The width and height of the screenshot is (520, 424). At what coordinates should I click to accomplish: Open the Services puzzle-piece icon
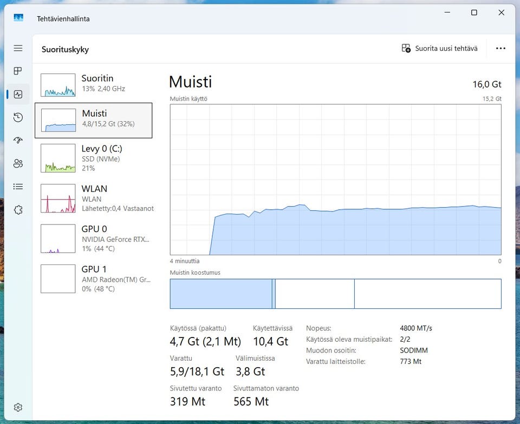click(18, 210)
